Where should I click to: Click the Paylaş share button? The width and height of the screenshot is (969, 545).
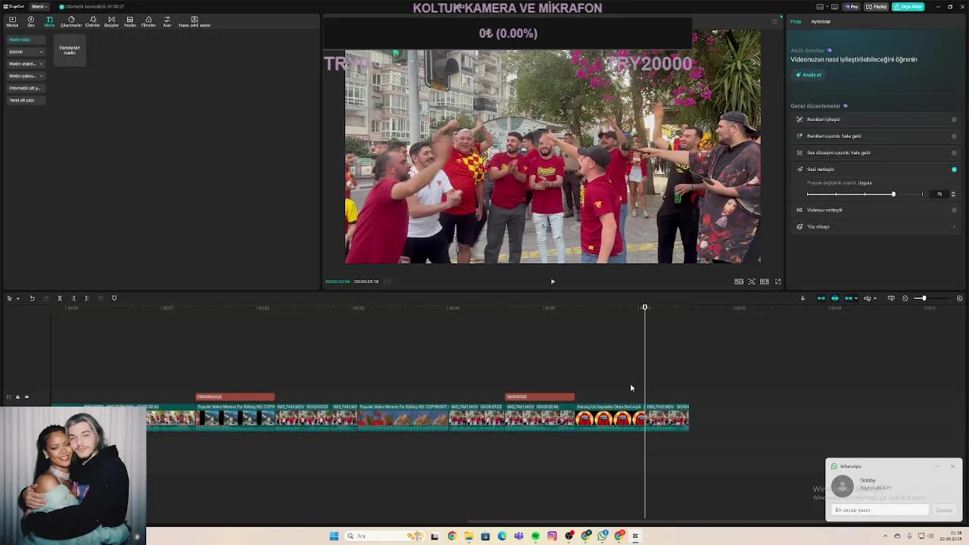pos(877,6)
